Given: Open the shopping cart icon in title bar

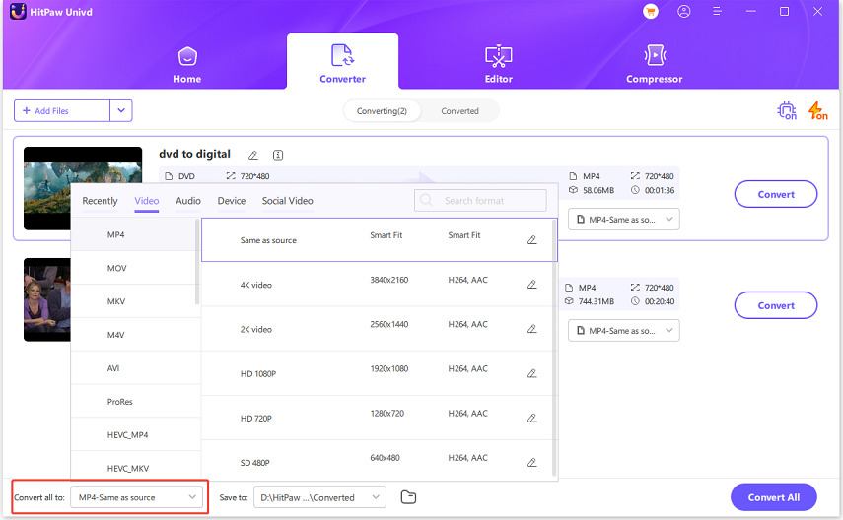Looking at the screenshot, I should [651, 11].
